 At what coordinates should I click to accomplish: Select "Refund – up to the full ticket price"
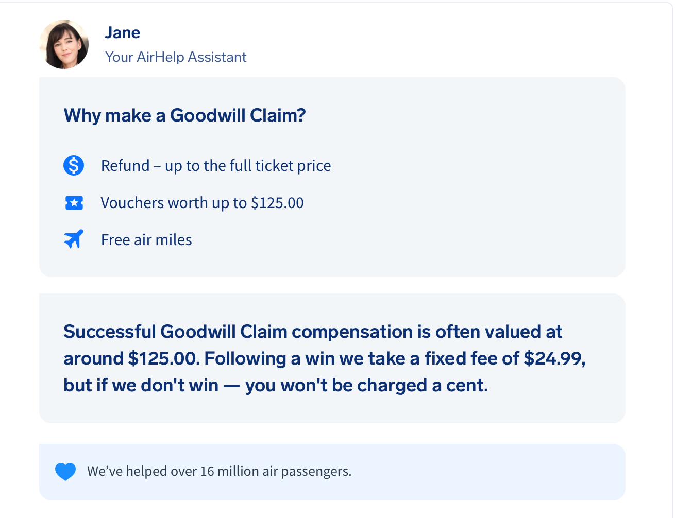[216, 166]
